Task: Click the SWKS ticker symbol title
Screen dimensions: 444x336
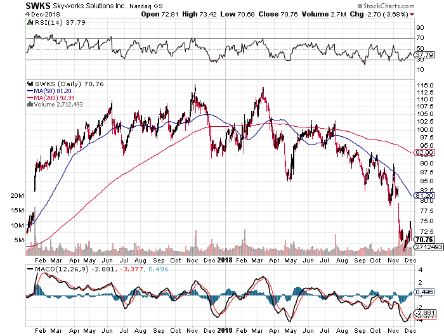Action: [38, 6]
